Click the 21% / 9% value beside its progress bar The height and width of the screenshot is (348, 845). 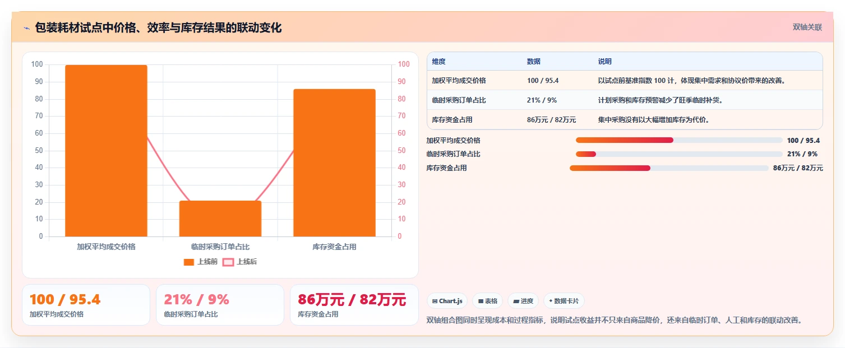click(802, 154)
